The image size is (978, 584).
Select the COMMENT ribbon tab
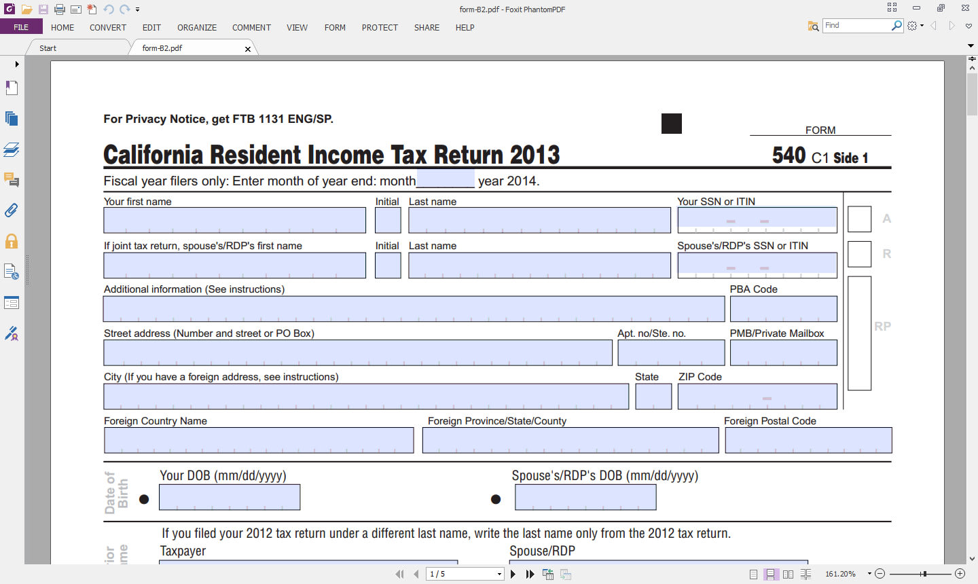tap(251, 28)
